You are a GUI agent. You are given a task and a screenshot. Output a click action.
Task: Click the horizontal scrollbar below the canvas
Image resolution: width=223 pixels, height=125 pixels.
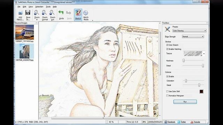(103, 118)
